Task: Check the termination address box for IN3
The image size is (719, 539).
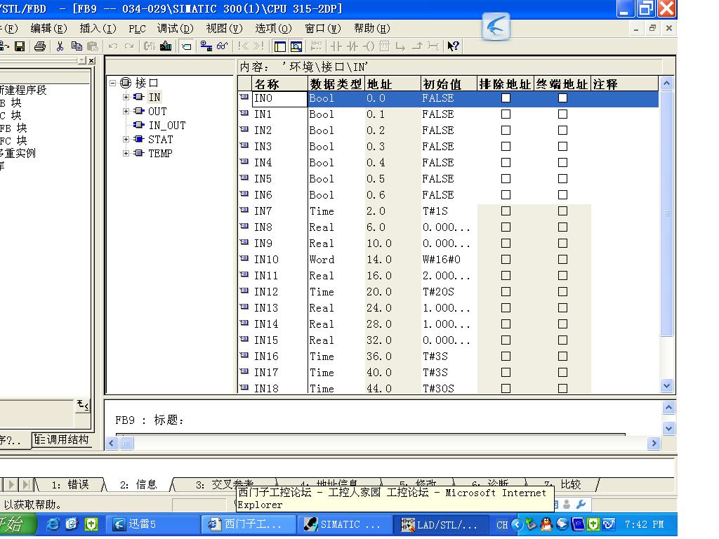Action: [562, 147]
